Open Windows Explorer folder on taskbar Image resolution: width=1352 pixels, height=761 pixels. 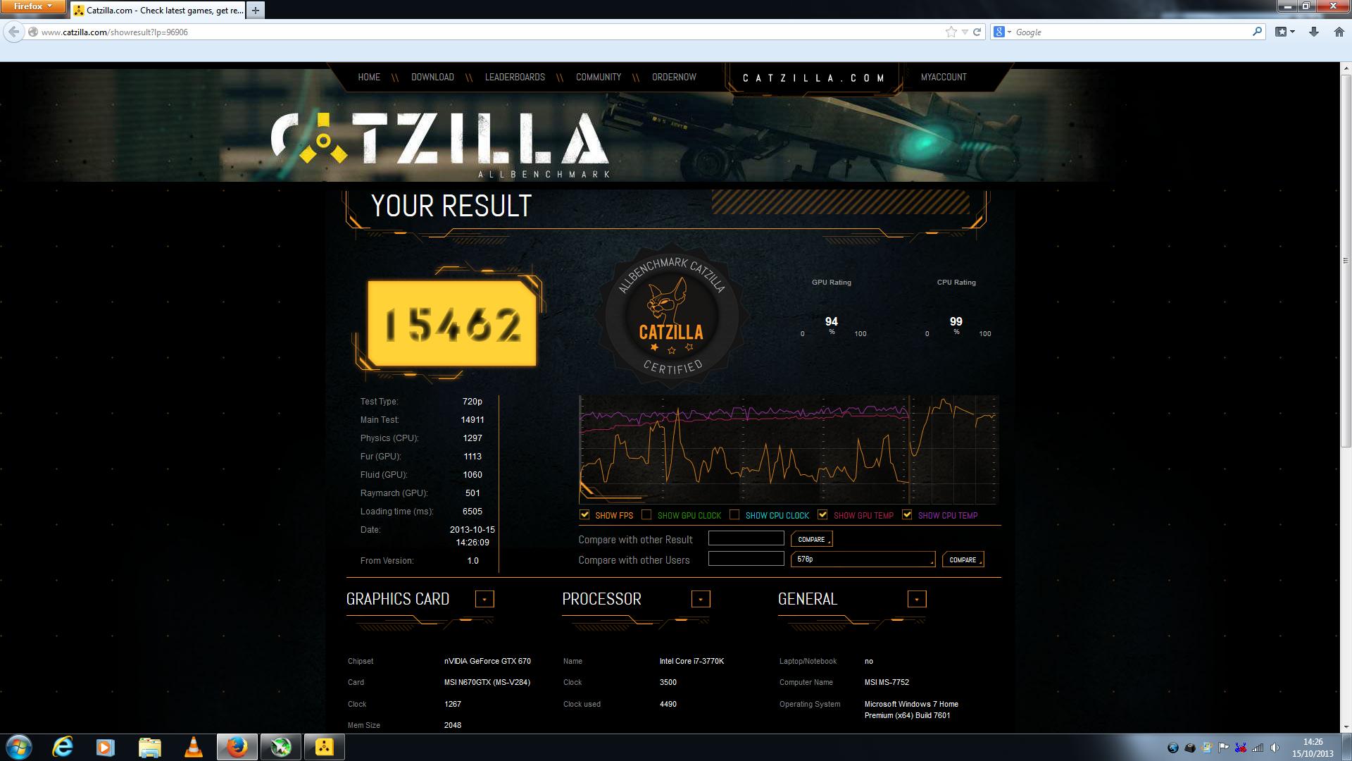click(x=149, y=747)
